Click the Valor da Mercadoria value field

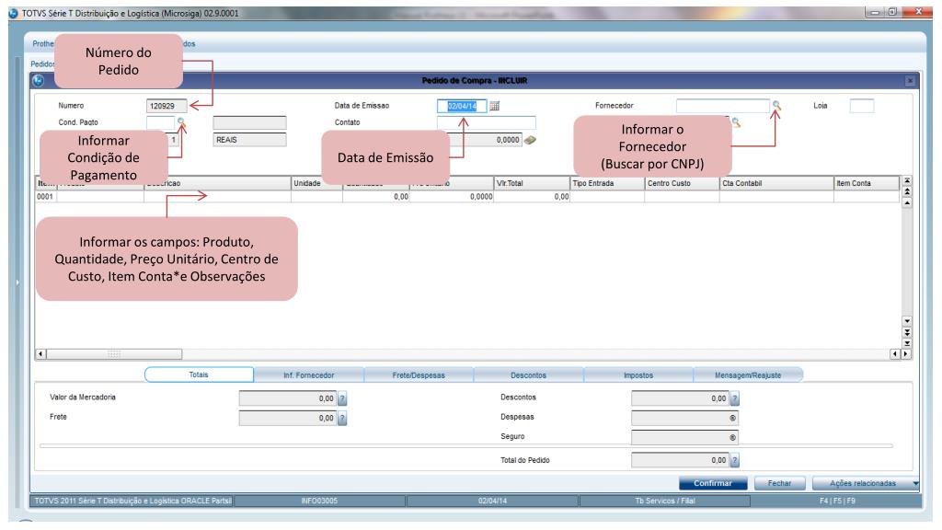288,398
